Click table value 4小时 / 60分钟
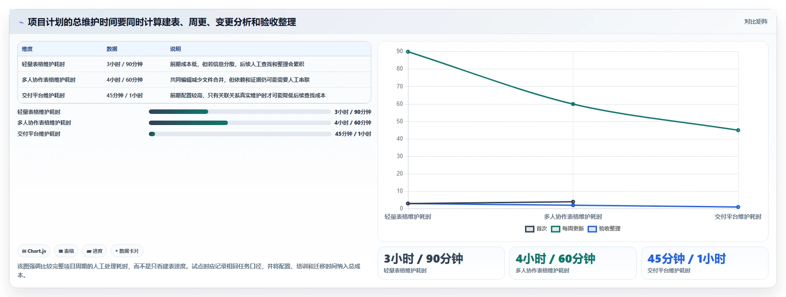786x297 pixels. tap(125, 80)
